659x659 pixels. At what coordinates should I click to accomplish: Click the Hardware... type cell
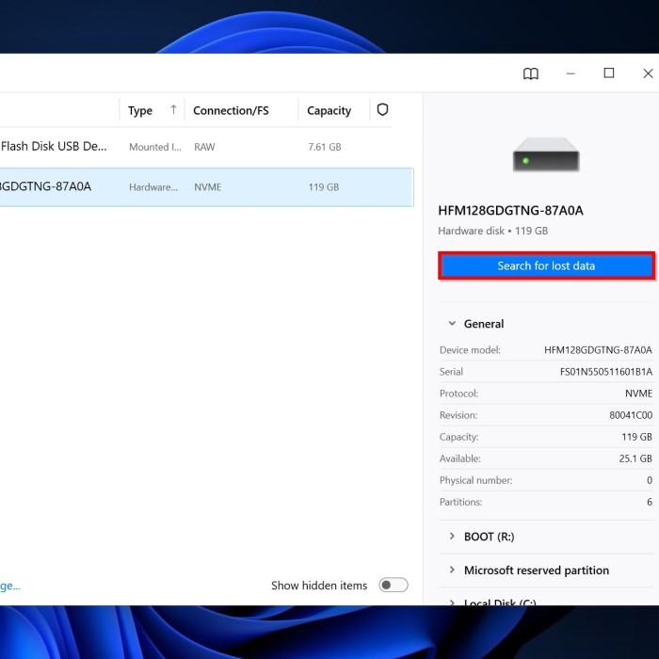(x=153, y=187)
